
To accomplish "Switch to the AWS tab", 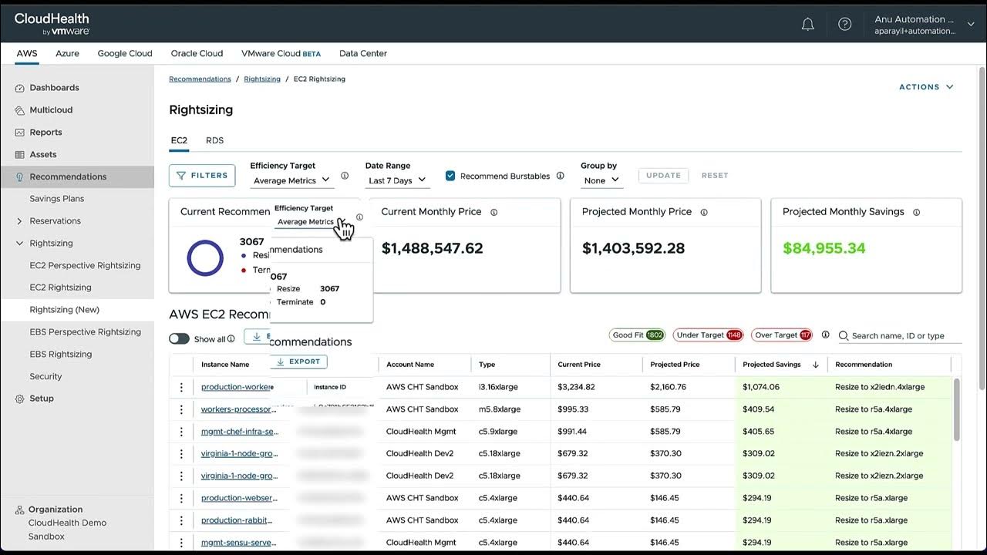I will click(27, 53).
